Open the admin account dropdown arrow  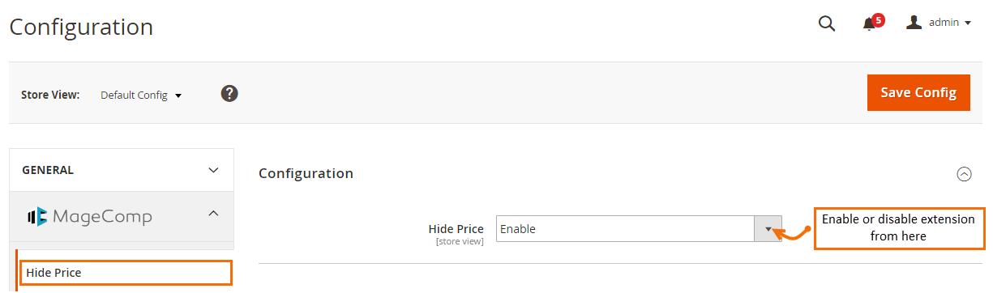tap(968, 23)
